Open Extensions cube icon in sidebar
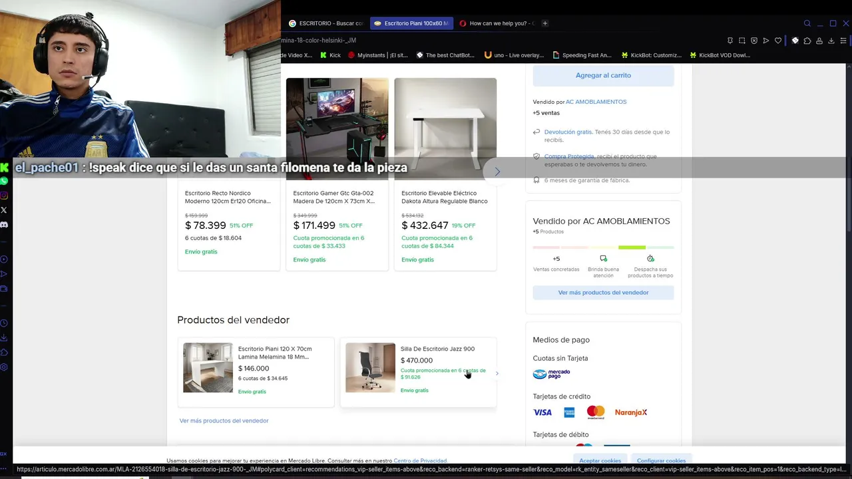The image size is (852, 479). tap(4, 353)
